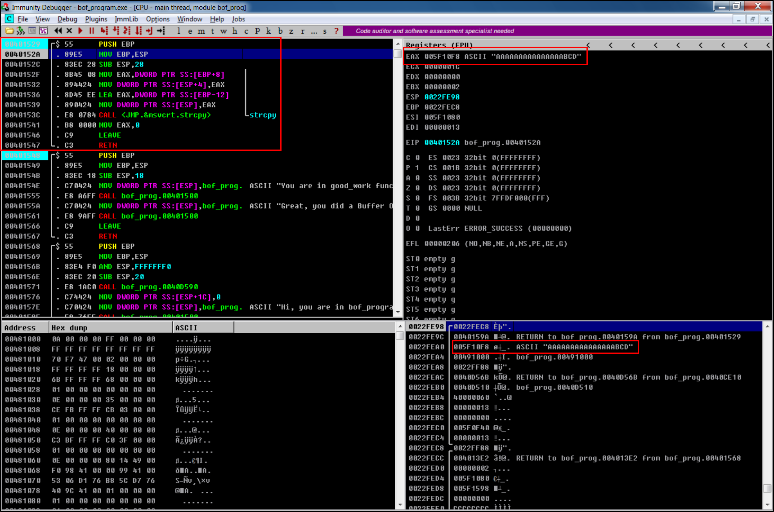Click the red help question mark icon
Image resolution: width=774 pixels, height=512 pixels.
[x=336, y=31]
